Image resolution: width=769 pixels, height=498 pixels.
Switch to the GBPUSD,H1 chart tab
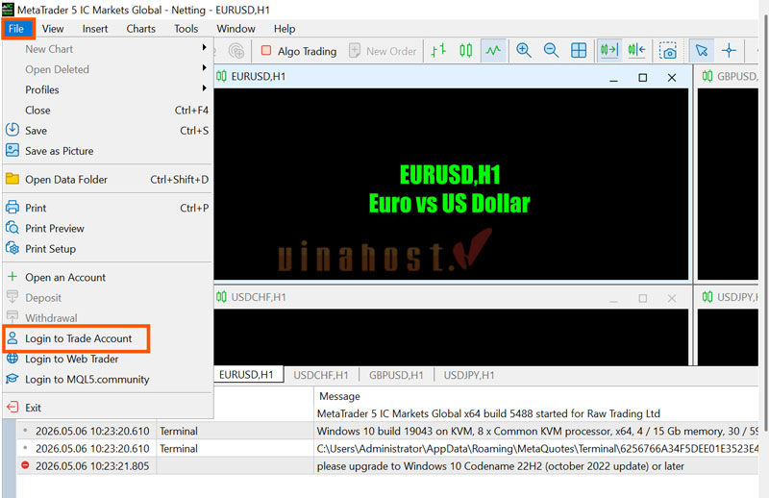[x=396, y=375]
